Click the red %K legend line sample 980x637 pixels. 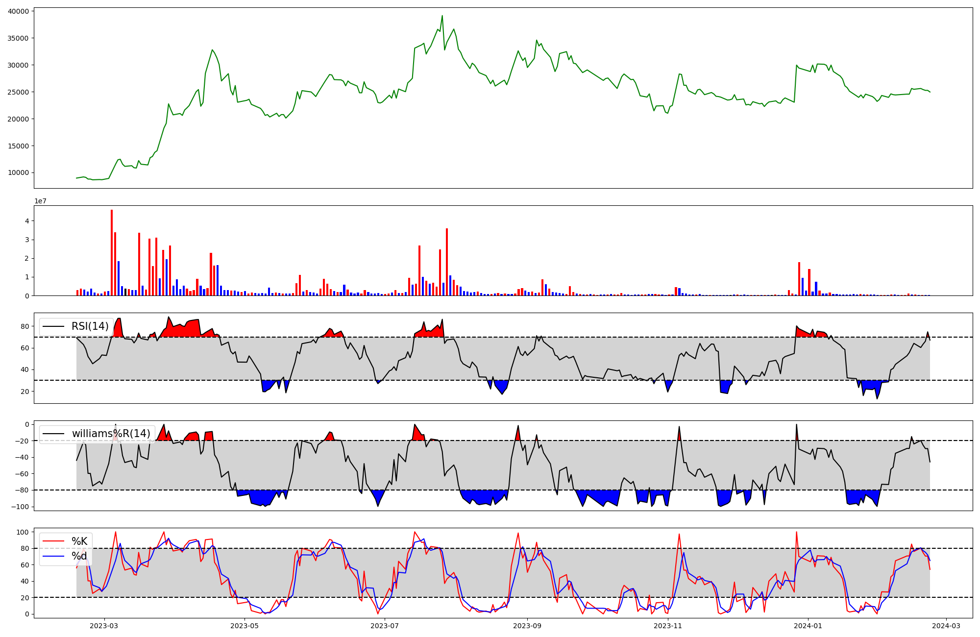(x=54, y=541)
